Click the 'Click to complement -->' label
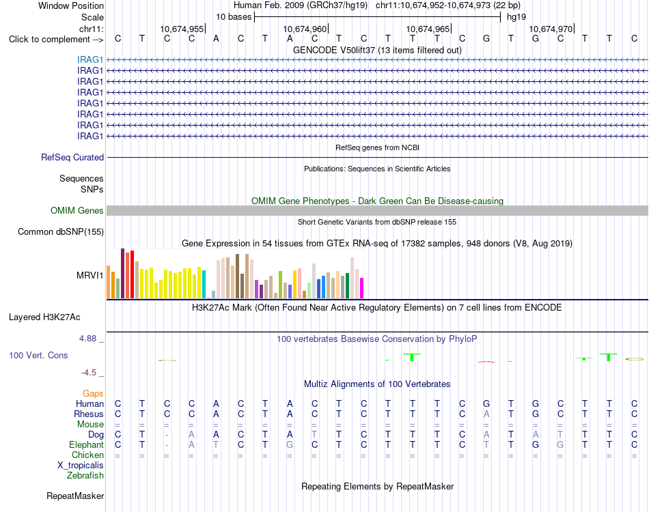Image resolution: width=649 pixels, height=512 pixels. pos(56,40)
